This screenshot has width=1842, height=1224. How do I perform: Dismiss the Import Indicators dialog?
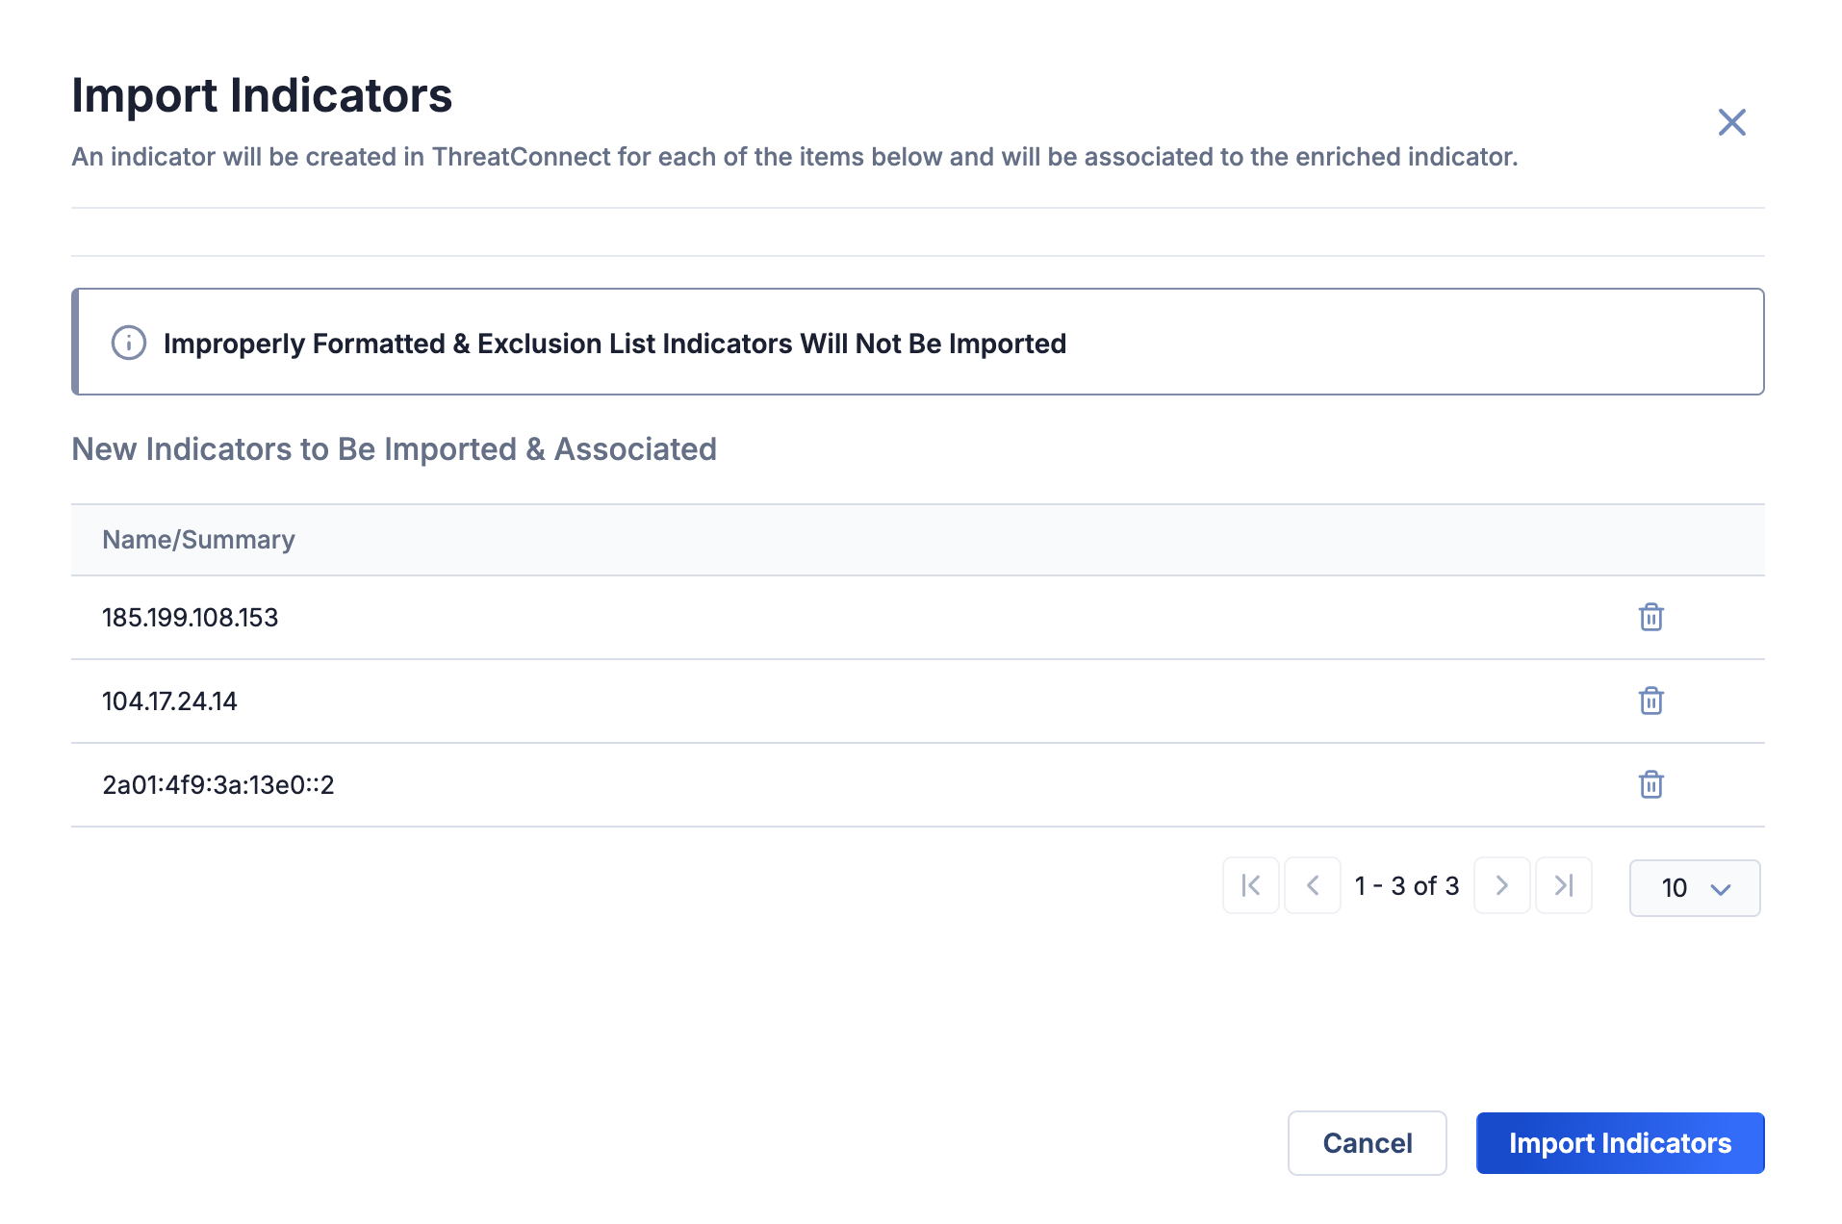[x=1732, y=123]
